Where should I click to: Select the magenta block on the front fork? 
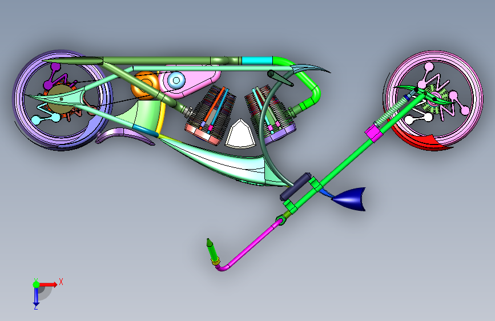click(374, 133)
